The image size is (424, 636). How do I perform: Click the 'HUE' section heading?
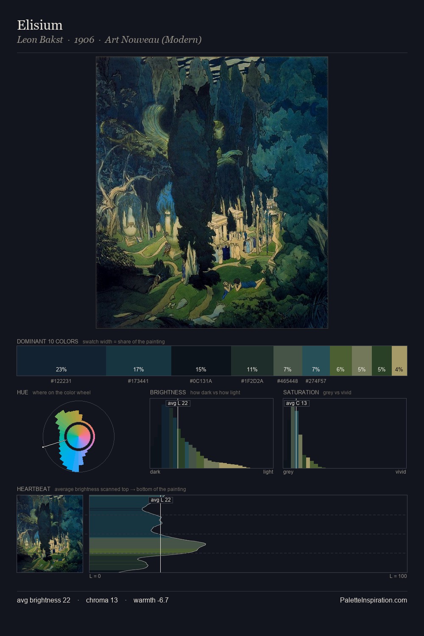pos(22,392)
